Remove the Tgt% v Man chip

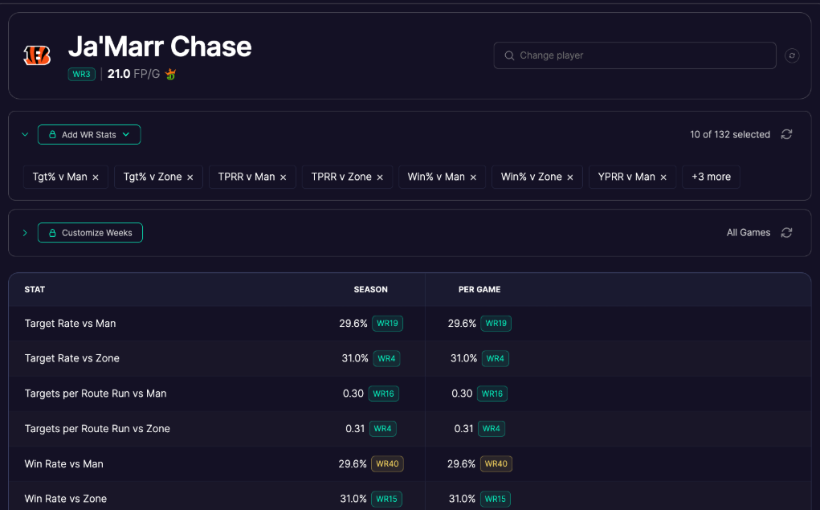96,177
